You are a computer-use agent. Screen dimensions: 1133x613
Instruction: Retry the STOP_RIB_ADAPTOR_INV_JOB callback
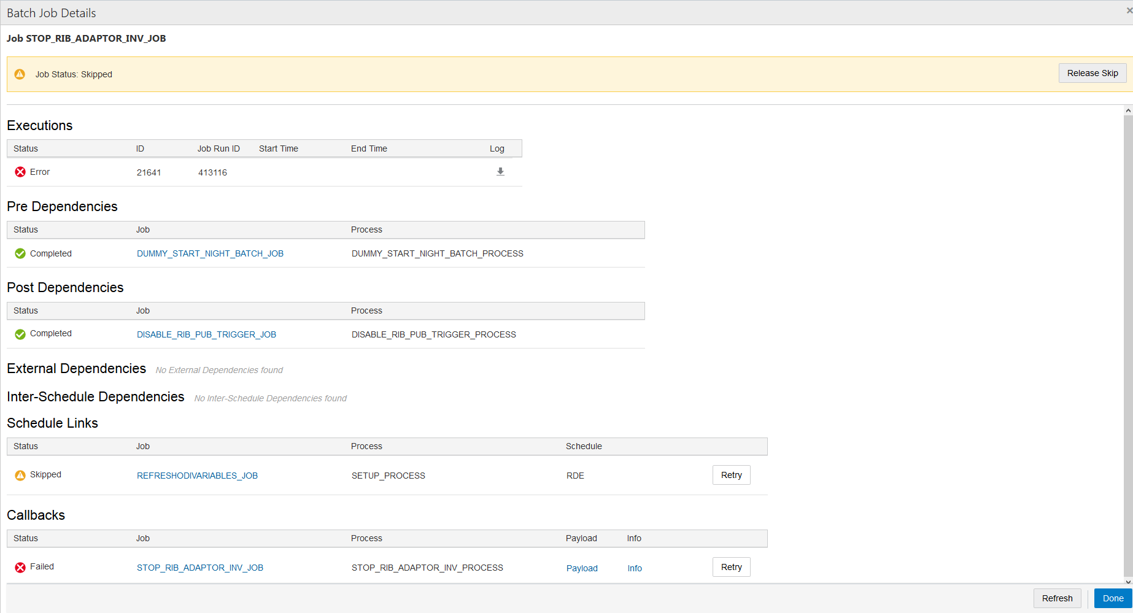coord(732,567)
